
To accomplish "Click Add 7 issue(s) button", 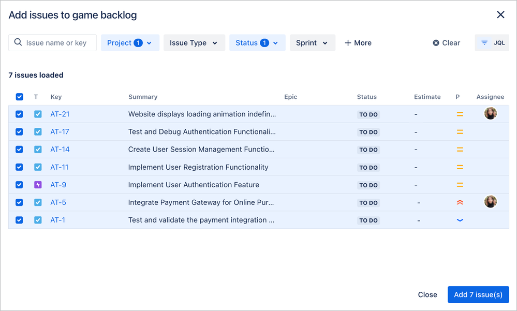I will coord(478,294).
